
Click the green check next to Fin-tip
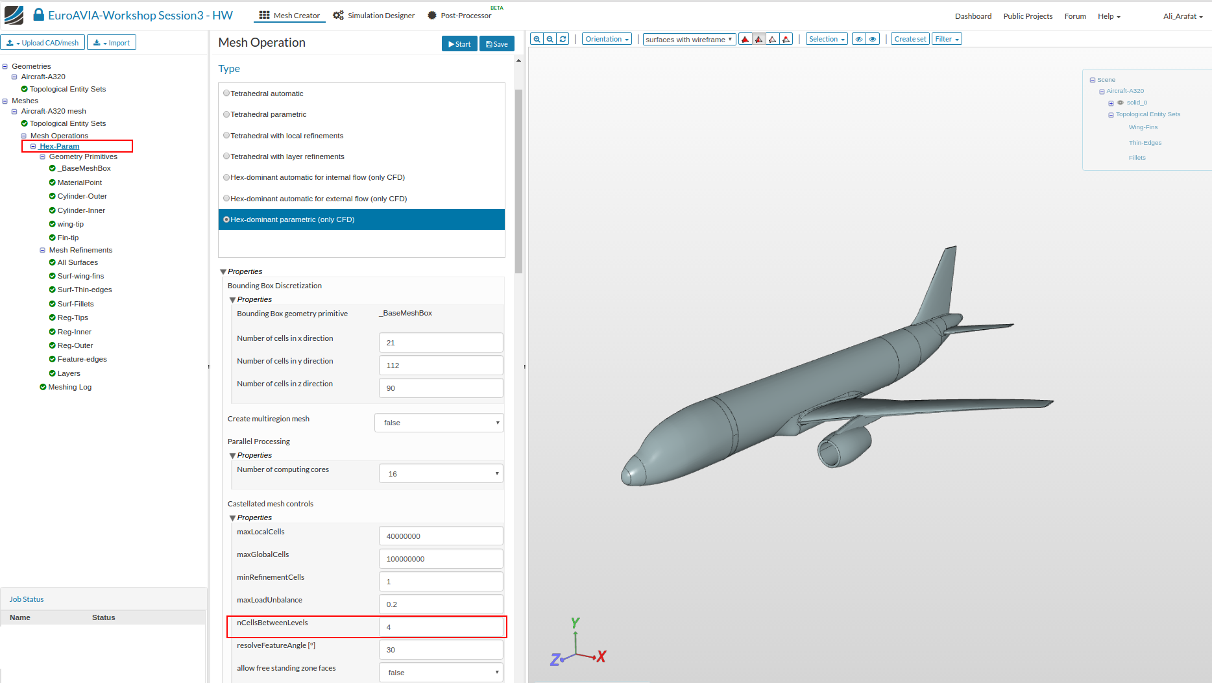(x=53, y=238)
